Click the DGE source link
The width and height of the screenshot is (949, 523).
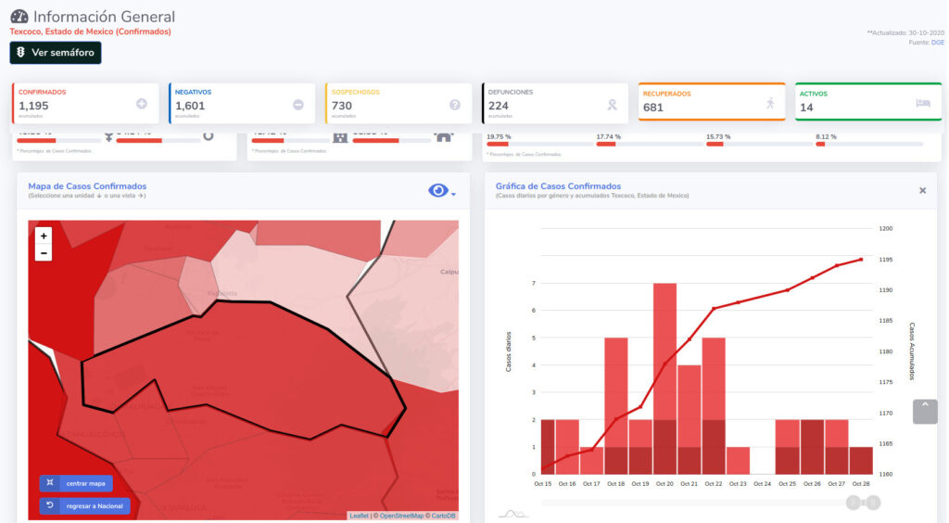point(937,42)
